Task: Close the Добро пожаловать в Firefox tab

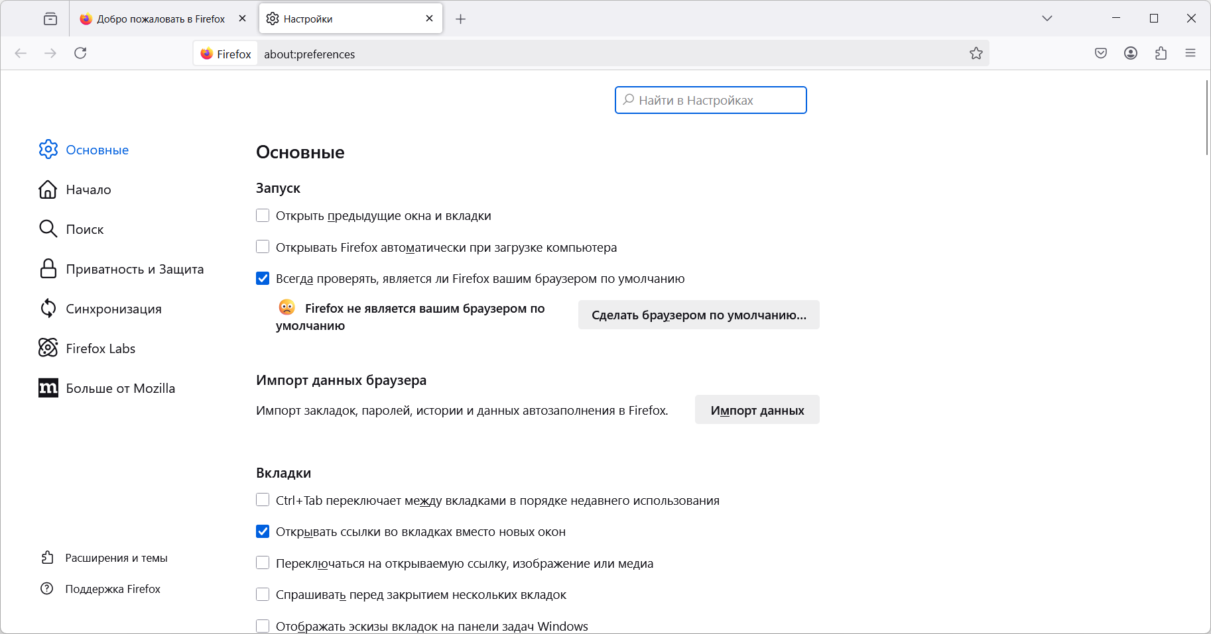Action: [x=243, y=19]
